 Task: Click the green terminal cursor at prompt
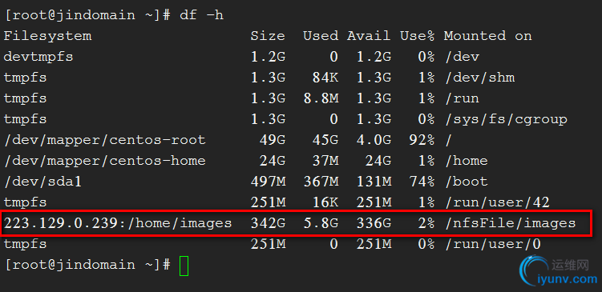pyautogui.click(x=184, y=266)
